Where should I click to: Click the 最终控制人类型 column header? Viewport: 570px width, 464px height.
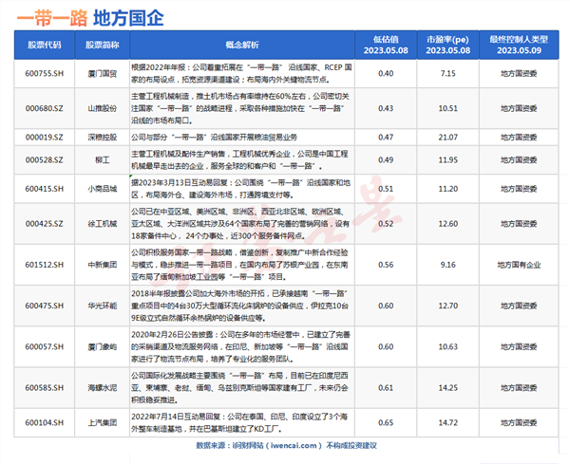point(519,45)
